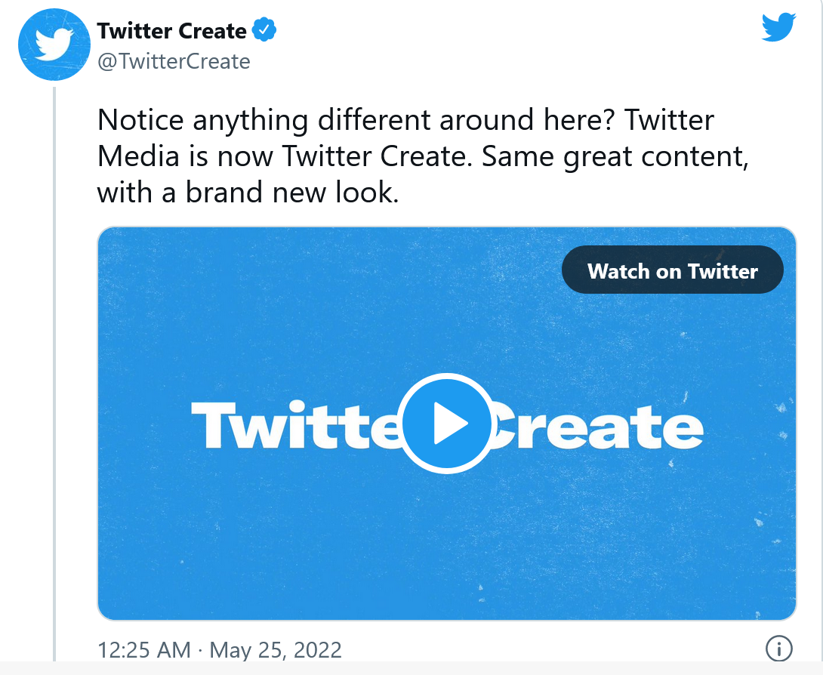Click the 12:25 AM time text

click(144, 649)
